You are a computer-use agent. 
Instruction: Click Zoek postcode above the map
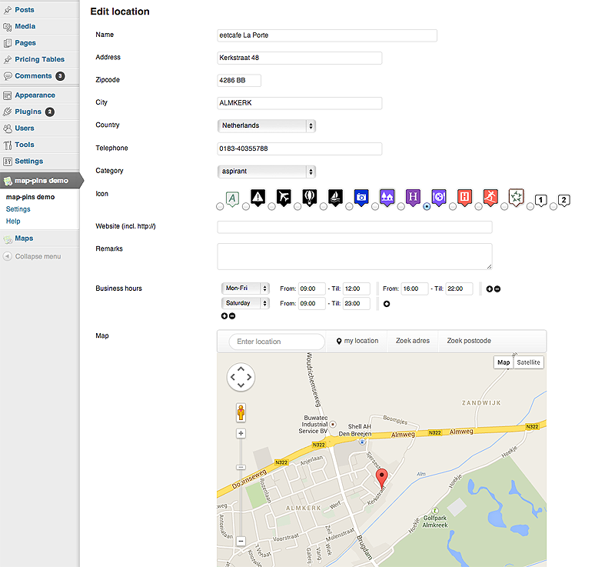(468, 341)
